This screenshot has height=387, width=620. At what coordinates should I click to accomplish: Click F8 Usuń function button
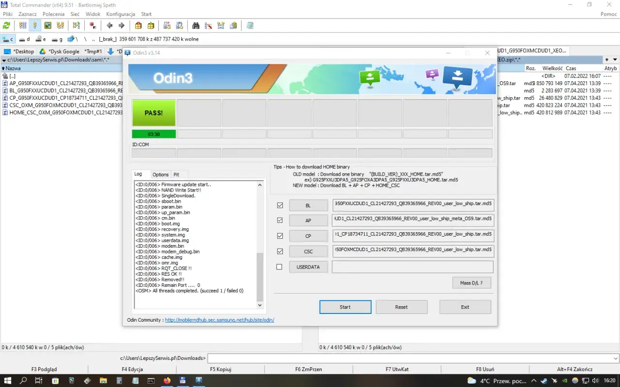485,369
